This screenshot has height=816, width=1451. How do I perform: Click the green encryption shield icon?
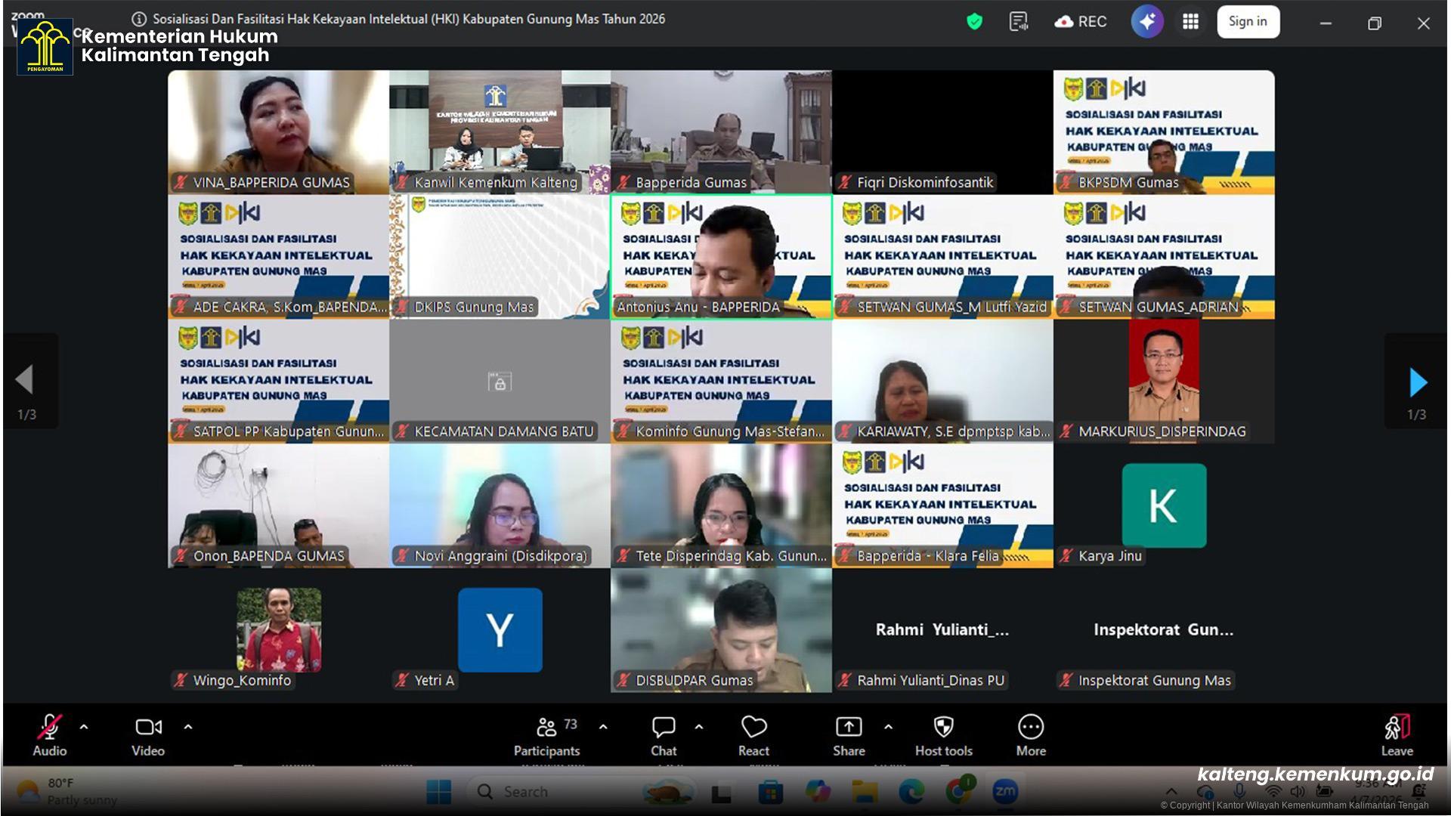tap(974, 22)
